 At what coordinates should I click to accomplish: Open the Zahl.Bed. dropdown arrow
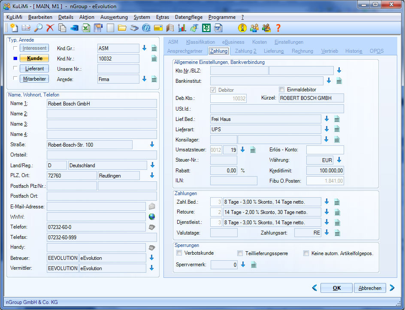pyautogui.click(x=326, y=202)
